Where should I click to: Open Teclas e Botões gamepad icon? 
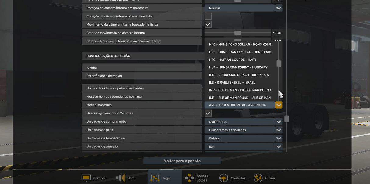coord(189,178)
